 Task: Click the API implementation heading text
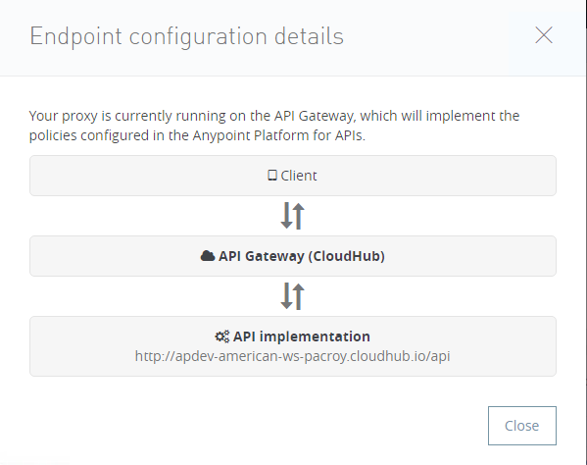(302, 336)
